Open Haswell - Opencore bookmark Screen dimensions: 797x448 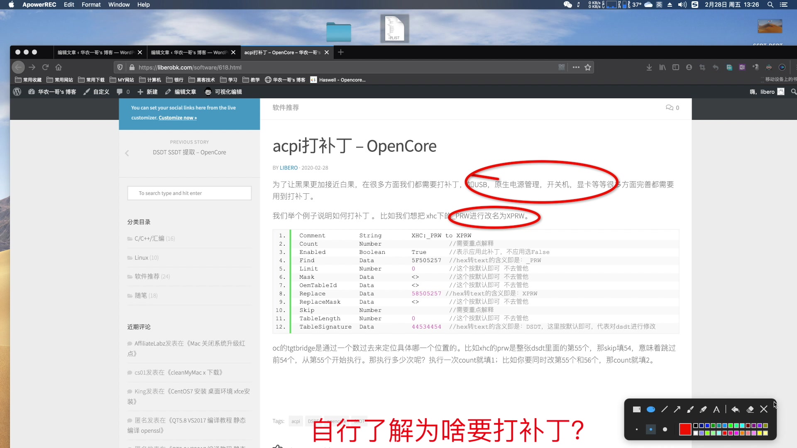point(338,80)
